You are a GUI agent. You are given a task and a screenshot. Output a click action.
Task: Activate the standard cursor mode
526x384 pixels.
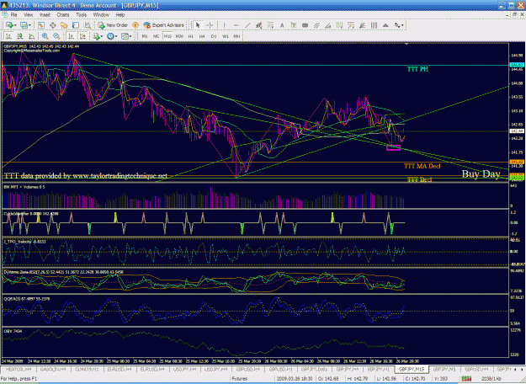198,25
